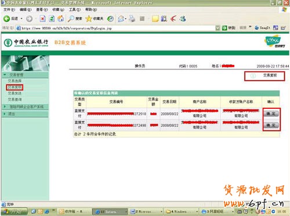Click the Go (转到) green arrow button
Viewport: 290px width, 216px height.
229,28
